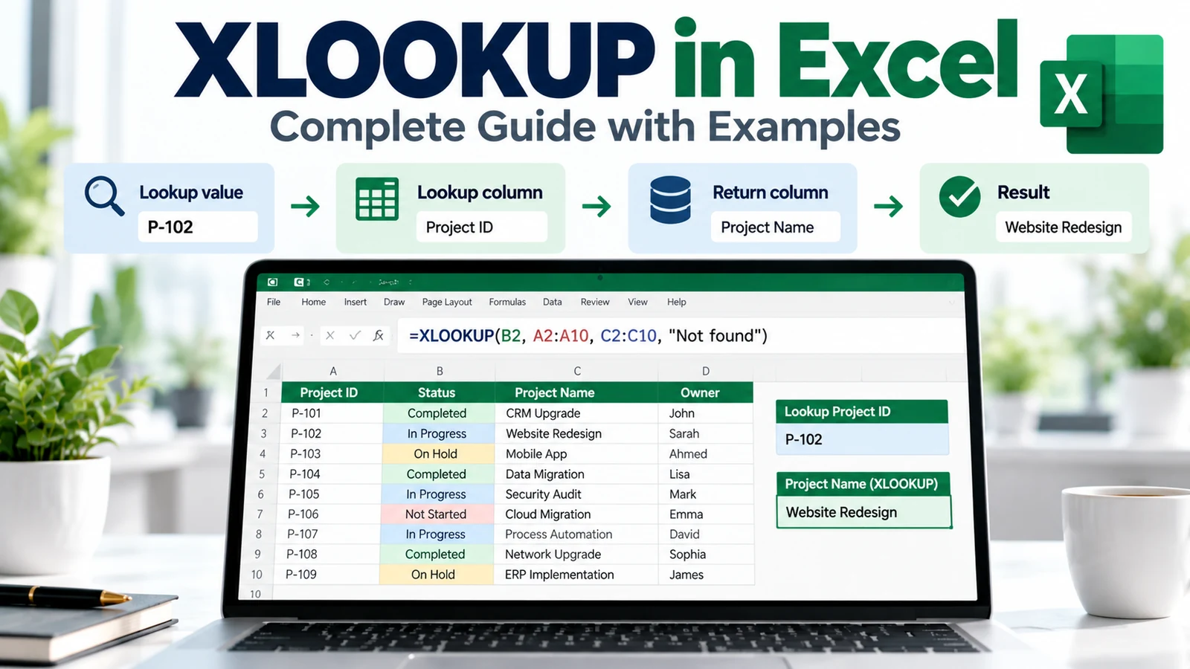The width and height of the screenshot is (1190, 669).
Task: Click owner Sophia cell
Action: click(706, 555)
